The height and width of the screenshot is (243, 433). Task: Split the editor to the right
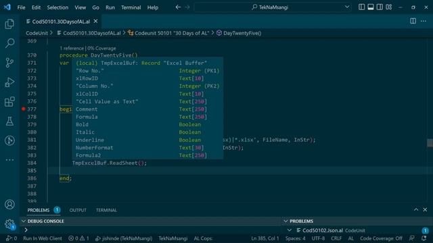tap(413, 21)
